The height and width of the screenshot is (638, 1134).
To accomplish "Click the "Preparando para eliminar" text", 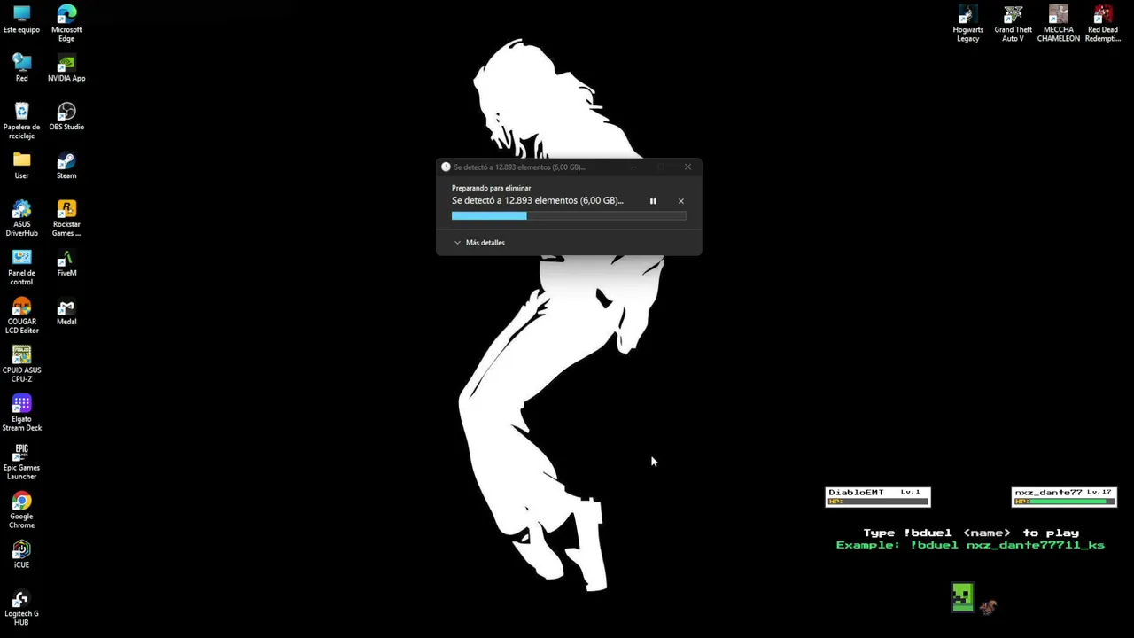I will point(491,188).
